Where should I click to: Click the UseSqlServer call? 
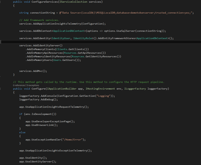126,31
